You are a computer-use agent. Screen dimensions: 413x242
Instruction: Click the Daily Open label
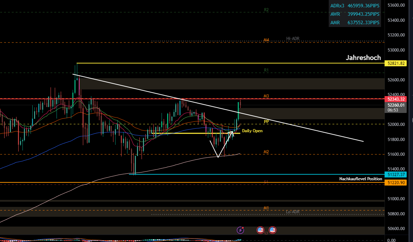252,131
